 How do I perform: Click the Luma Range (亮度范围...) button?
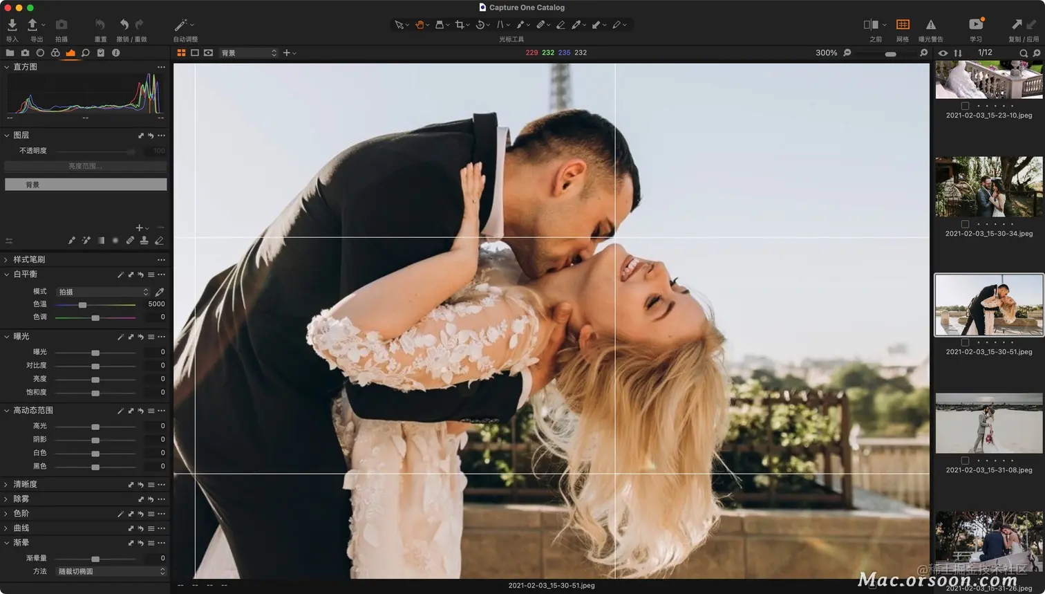(x=86, y=167)
